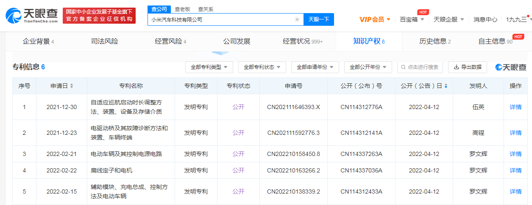Switch to the 查公司 search tab
Screen dimensions: 532x205
[x=160, y=9]
